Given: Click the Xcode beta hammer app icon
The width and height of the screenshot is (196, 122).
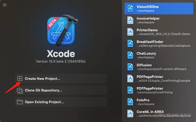Looking at the screenshot, I should [x=62, y=30].
